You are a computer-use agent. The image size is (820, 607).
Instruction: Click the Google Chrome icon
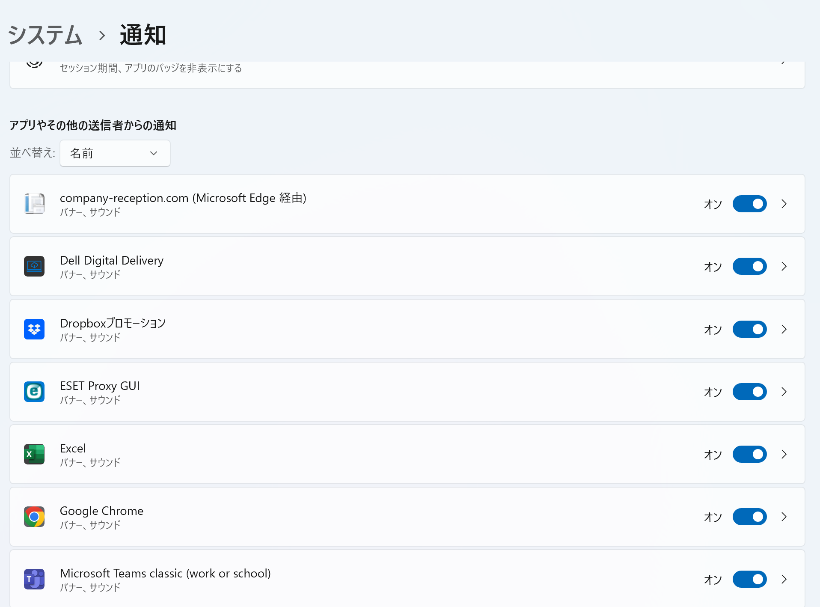tap(34, 517)
